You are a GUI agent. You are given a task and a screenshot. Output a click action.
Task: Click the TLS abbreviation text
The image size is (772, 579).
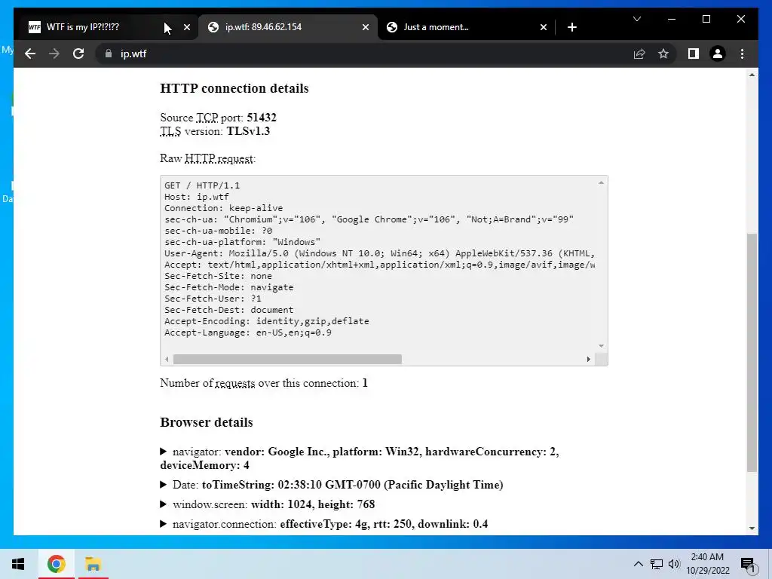170,131
